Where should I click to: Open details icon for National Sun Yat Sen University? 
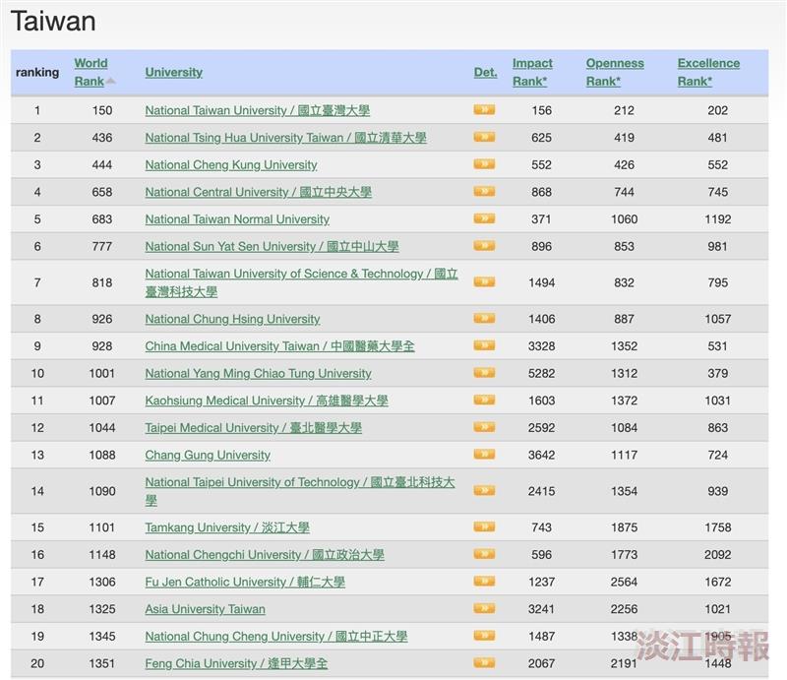pyautogui.click(x=484, y=245)
